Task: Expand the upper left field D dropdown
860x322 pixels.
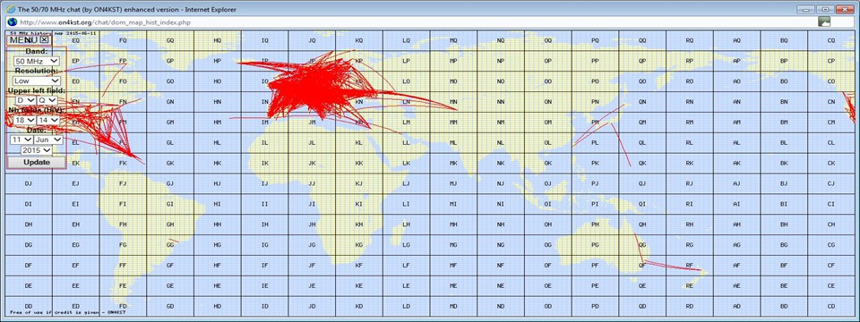Action: pyautogui.click(x=26, y=100)
